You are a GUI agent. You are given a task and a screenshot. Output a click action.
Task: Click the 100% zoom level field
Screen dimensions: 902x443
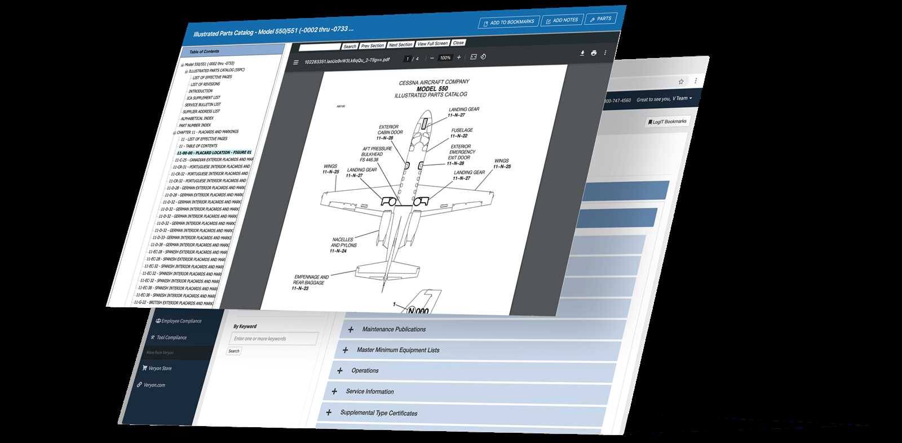pos(445,57)
